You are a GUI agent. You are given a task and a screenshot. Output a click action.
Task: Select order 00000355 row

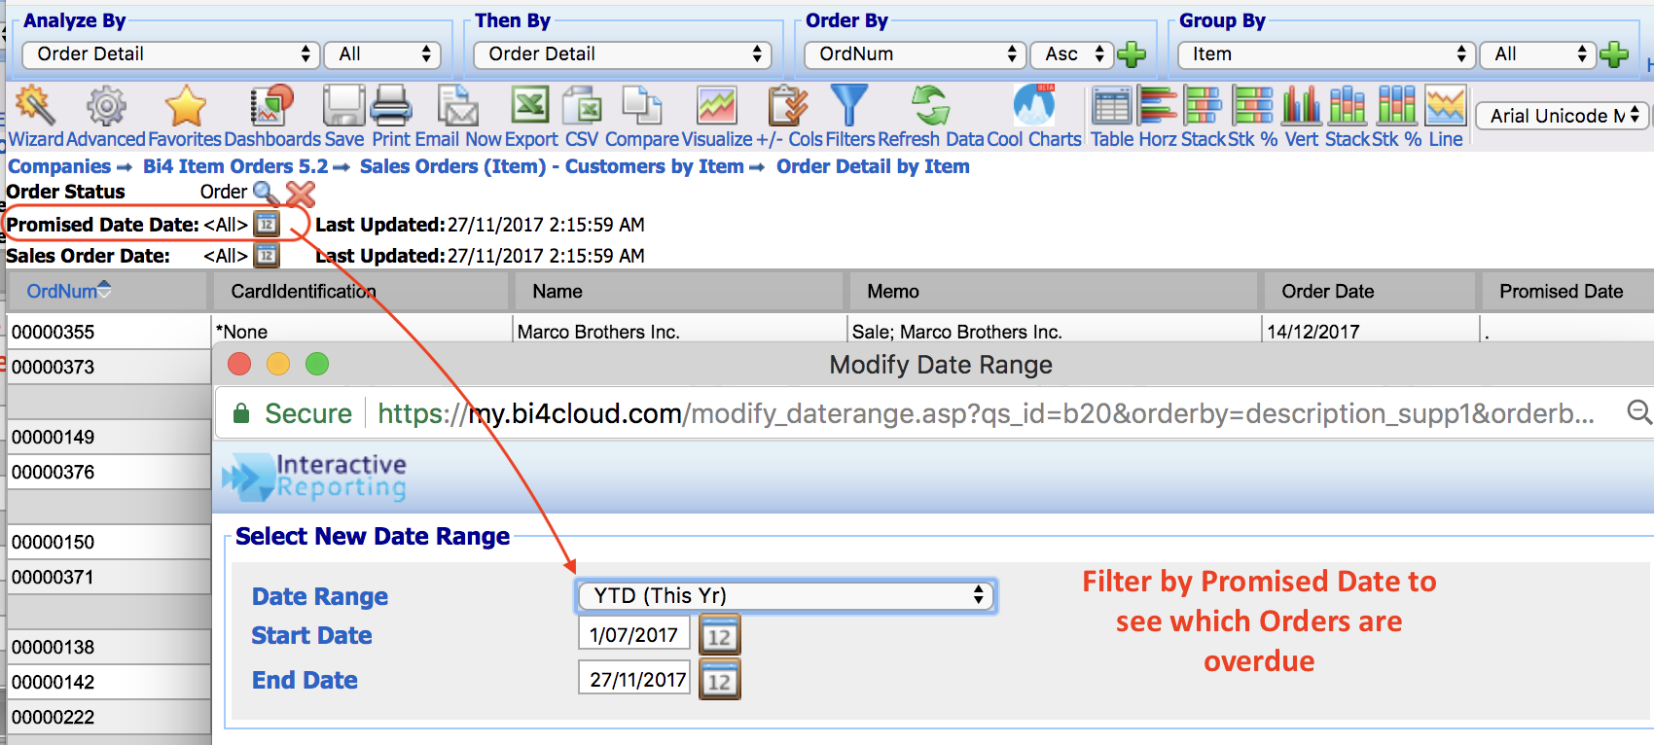click(54, 332)
